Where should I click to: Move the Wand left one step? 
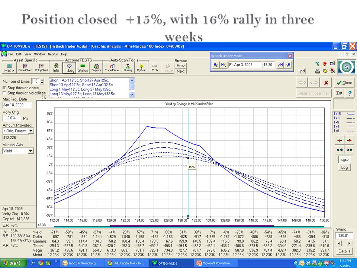339,243
